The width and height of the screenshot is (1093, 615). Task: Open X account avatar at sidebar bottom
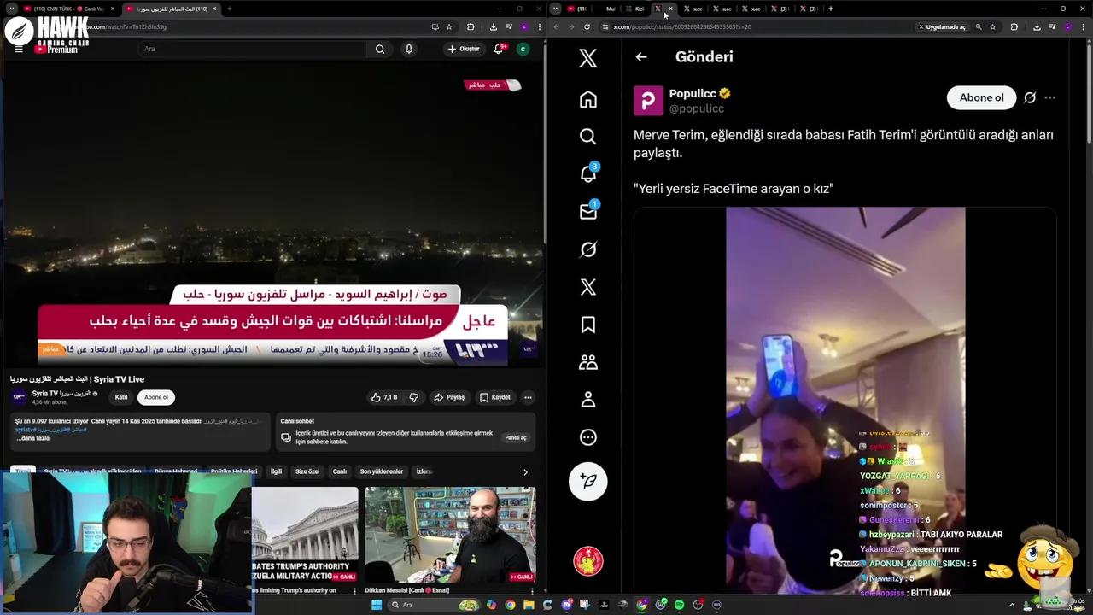click(587, 561)
